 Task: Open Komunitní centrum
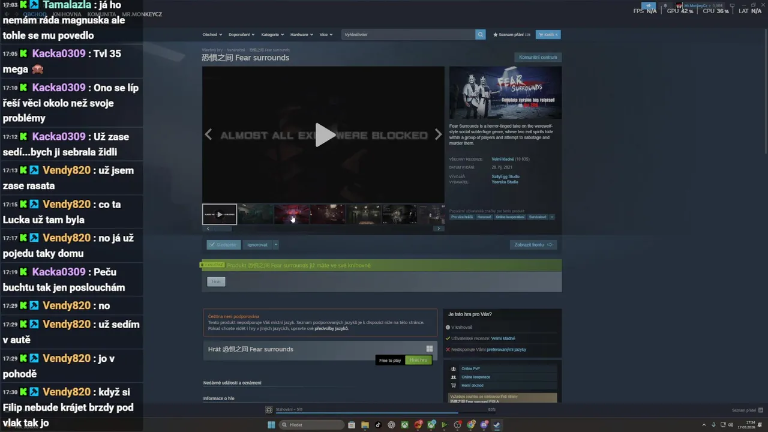pos(538,57)
